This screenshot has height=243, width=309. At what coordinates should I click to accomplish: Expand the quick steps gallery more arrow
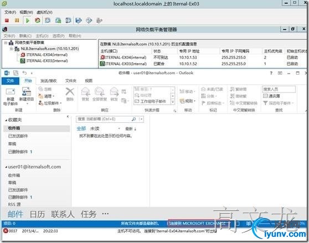173,102
